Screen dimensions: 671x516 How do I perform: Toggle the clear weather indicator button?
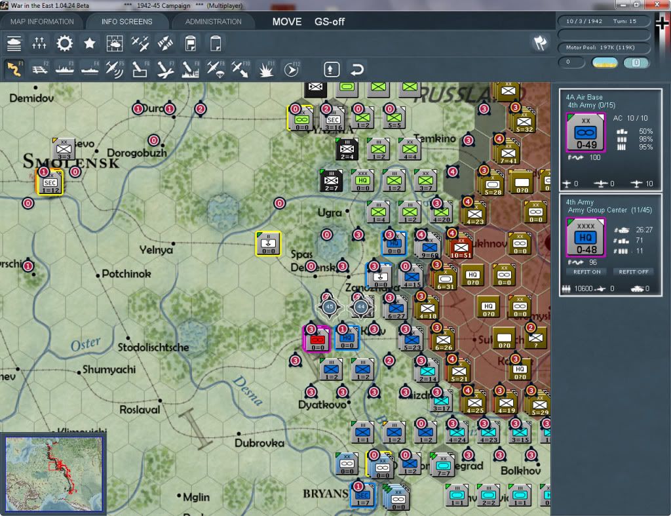605,62
